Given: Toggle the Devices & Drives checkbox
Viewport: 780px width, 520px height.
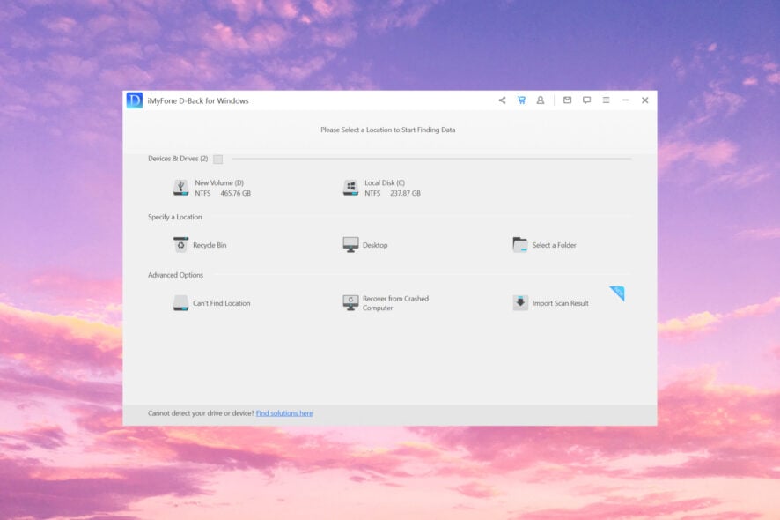Looking at the screenshot, I should 217,159.
